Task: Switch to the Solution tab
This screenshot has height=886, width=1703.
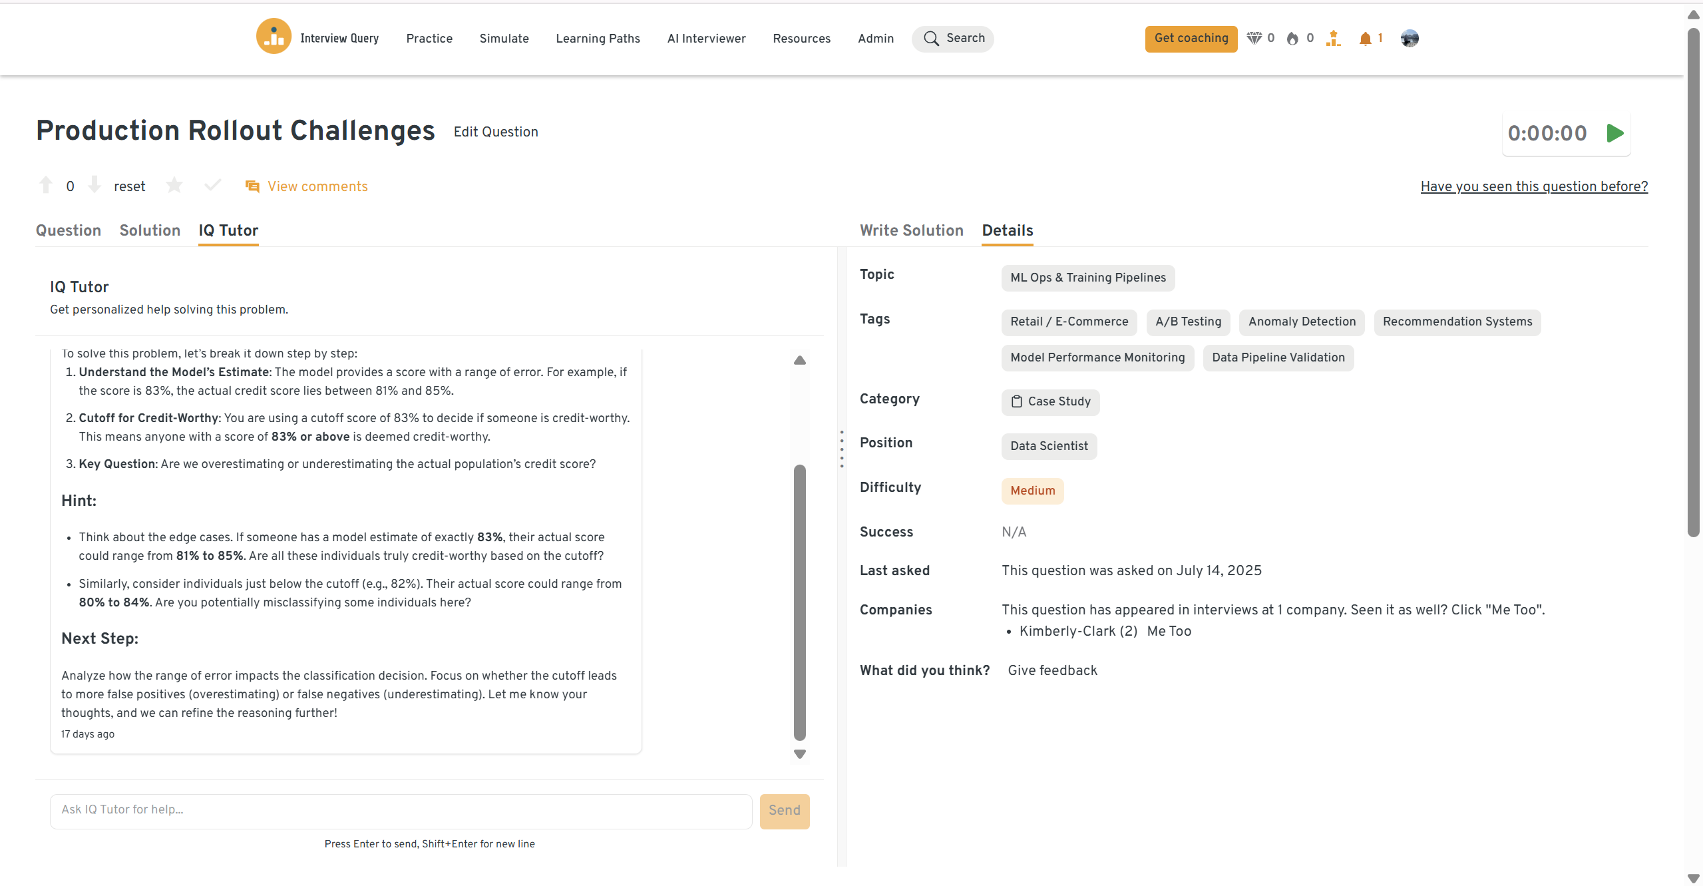Action: [x=150, y=230]
